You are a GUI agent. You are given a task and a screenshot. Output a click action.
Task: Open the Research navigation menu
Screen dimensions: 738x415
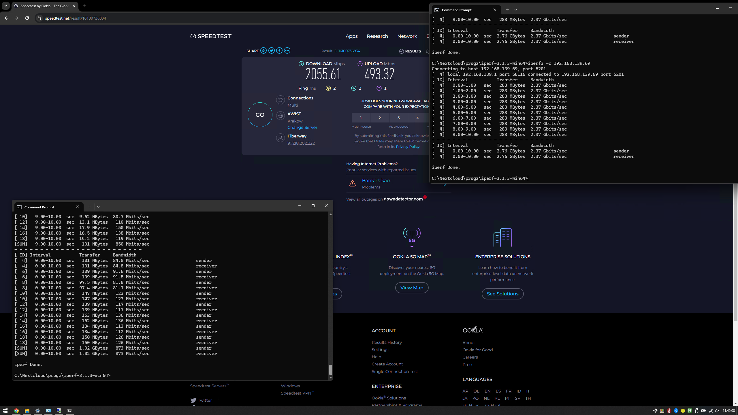[x=377, y=36]
